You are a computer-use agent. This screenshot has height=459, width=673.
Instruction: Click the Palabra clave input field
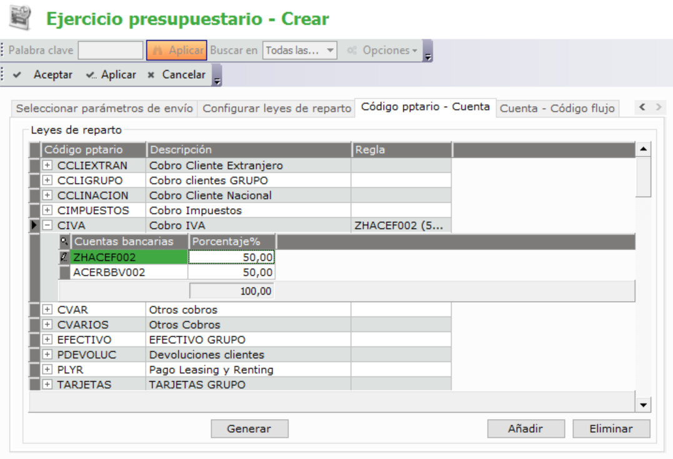(x=111, y=51)
